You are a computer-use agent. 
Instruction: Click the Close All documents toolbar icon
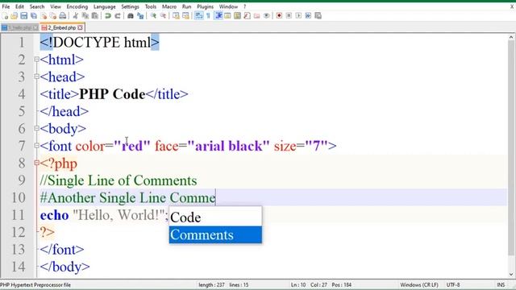(53, 15)
